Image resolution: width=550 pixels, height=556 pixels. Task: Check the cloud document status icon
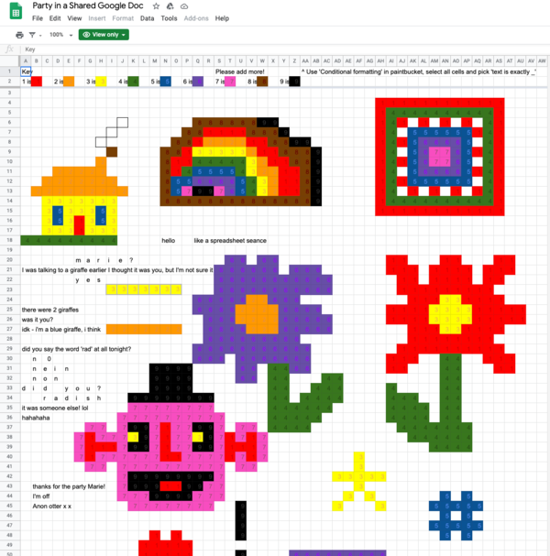pyautogui.click(x=184, y=6)
